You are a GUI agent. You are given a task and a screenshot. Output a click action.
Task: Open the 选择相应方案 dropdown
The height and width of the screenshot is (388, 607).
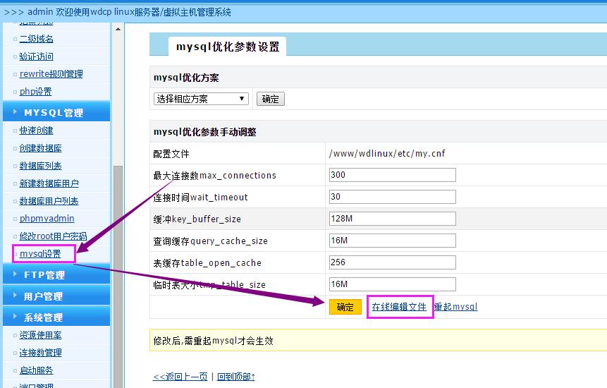(201, 99)
